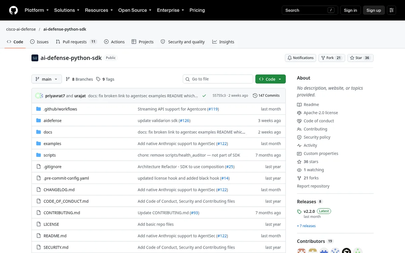The image size is (405, 253).
Task: Open the README.md file
Action: point(55,236)
